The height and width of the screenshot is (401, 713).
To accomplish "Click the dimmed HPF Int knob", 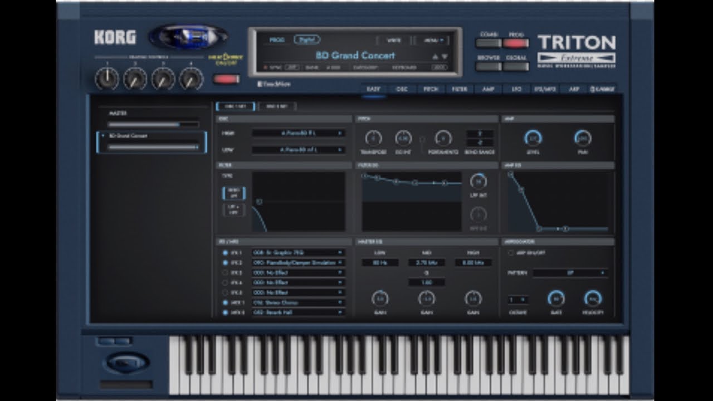I will pyautogui.click(x=478, y=214).
